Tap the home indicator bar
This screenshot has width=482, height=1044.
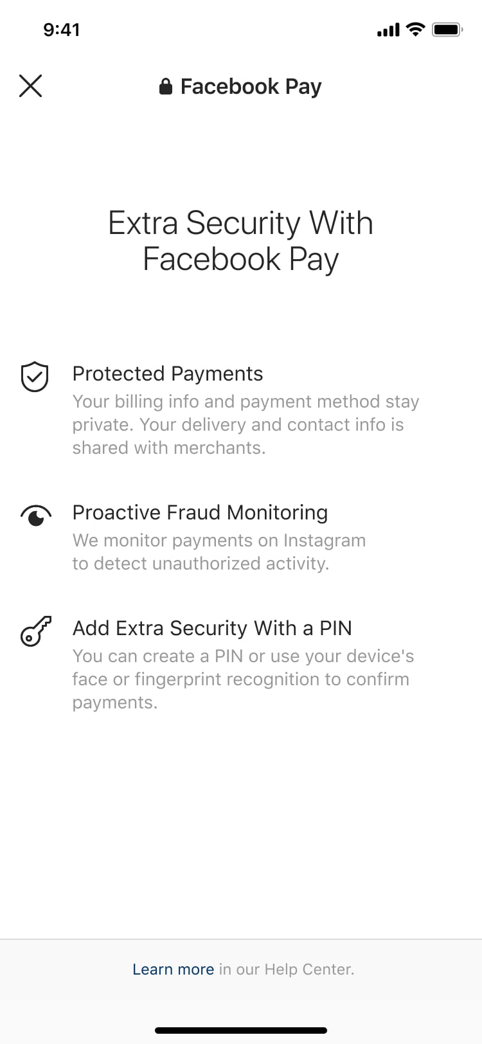click(241, 1030)
